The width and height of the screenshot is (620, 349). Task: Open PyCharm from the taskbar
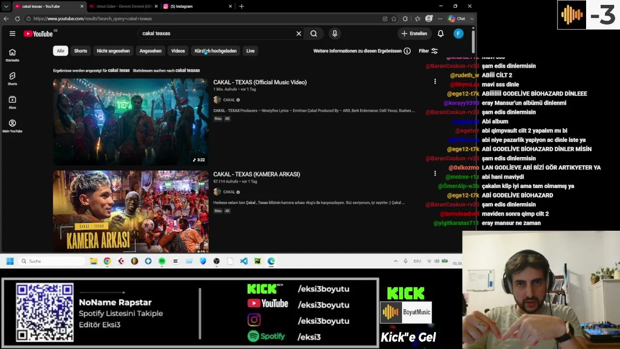[x=257, y=261]
